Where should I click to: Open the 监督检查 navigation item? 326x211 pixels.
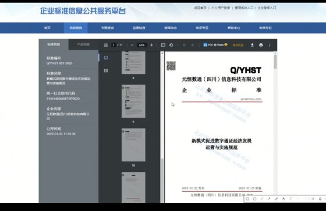coord(139,28)
